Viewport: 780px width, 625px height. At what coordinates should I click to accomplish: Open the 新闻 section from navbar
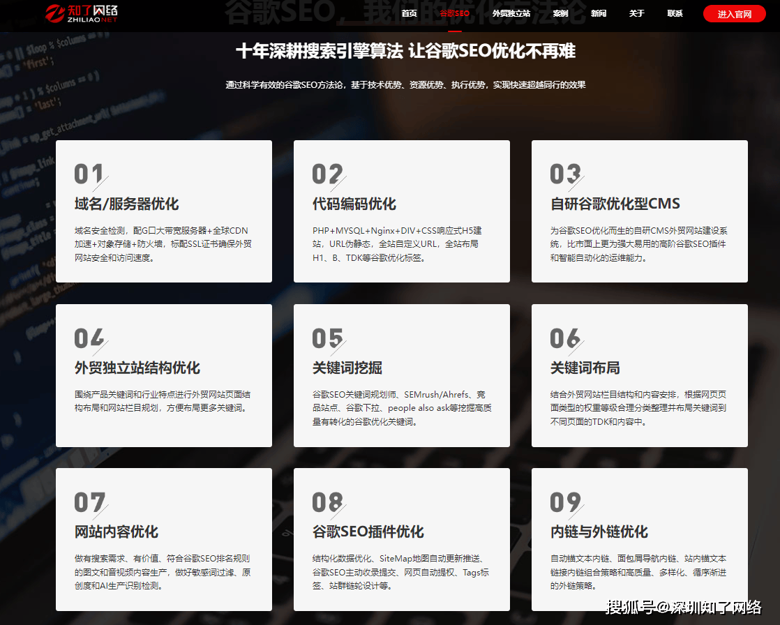[599, 13]
